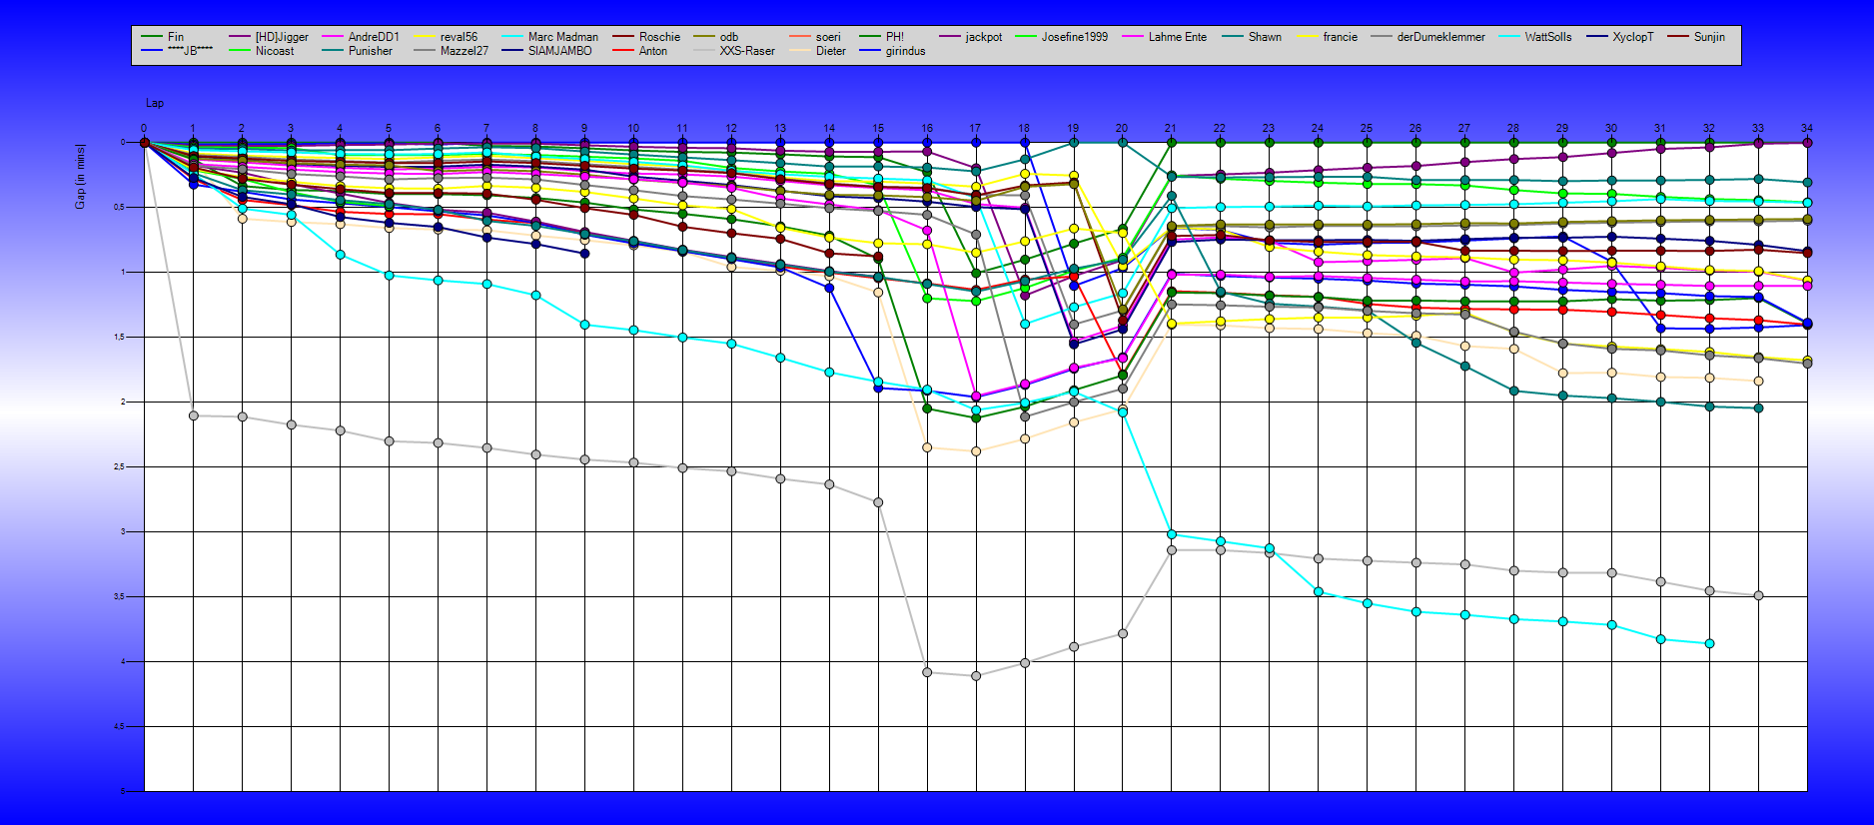Image resolution: width=1874 pixels, height=825 pixels.
Task: Click the 0.5 minute gap axis label
Action: (120, 208)
